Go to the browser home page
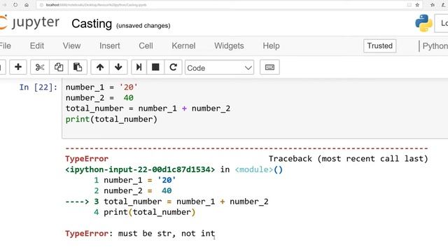 [x=27, y=5]
